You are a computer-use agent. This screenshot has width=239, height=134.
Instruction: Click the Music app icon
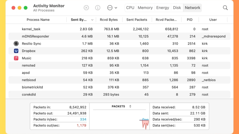coord(16,58)
